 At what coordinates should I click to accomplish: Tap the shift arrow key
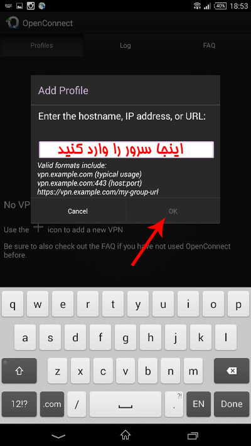tap(19, 371)
